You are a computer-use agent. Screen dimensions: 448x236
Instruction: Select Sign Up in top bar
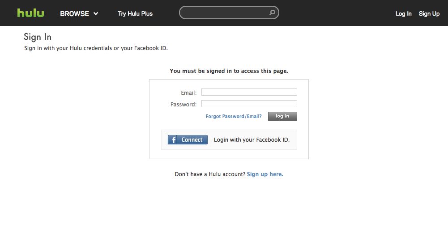click(x=429, y=14)
